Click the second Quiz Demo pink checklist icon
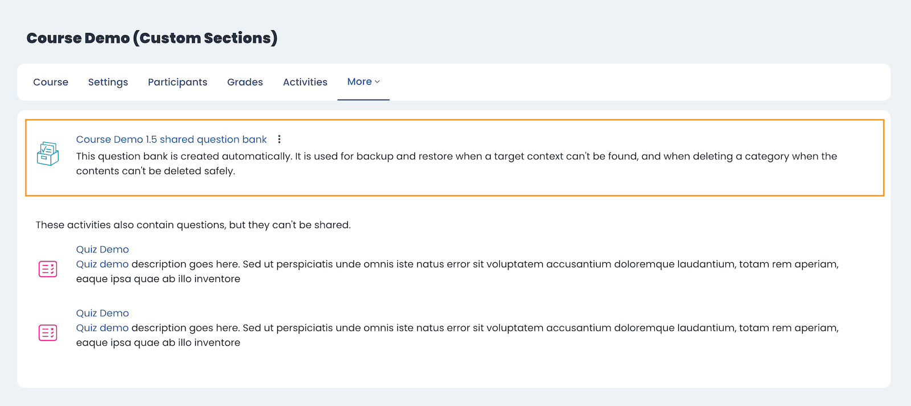This screenshot has width=911, height=406. 48,333
